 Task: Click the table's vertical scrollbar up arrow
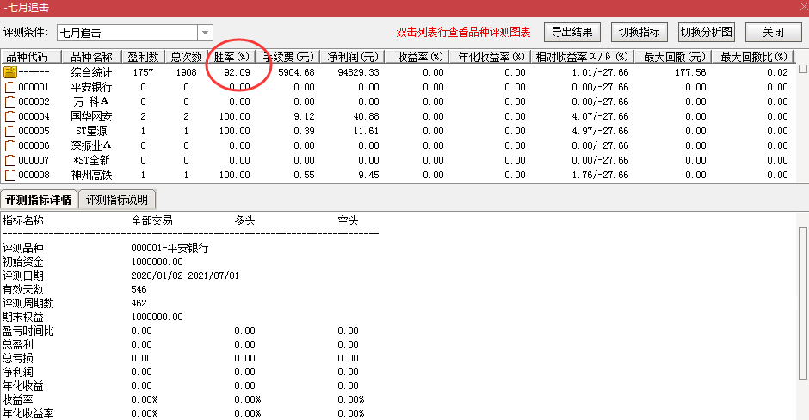(x=802, y=69)
